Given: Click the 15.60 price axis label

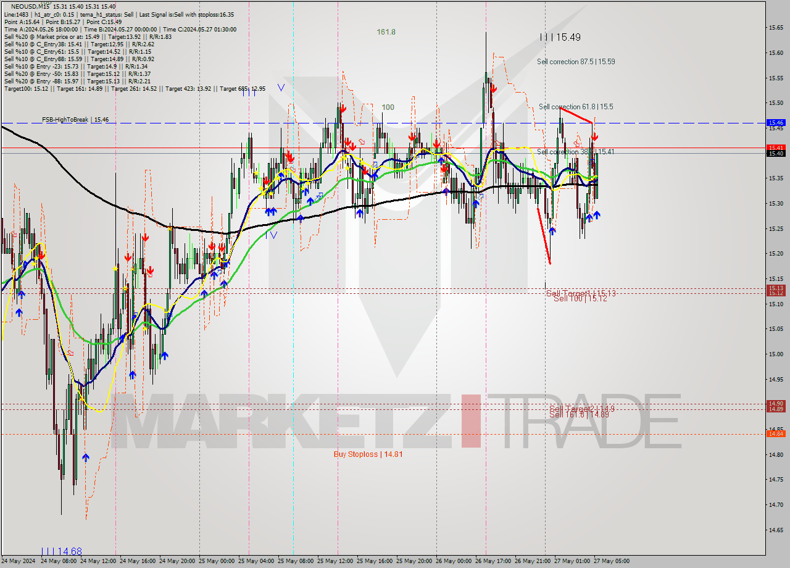Looking at the screenshot, I should click(776, 52).
